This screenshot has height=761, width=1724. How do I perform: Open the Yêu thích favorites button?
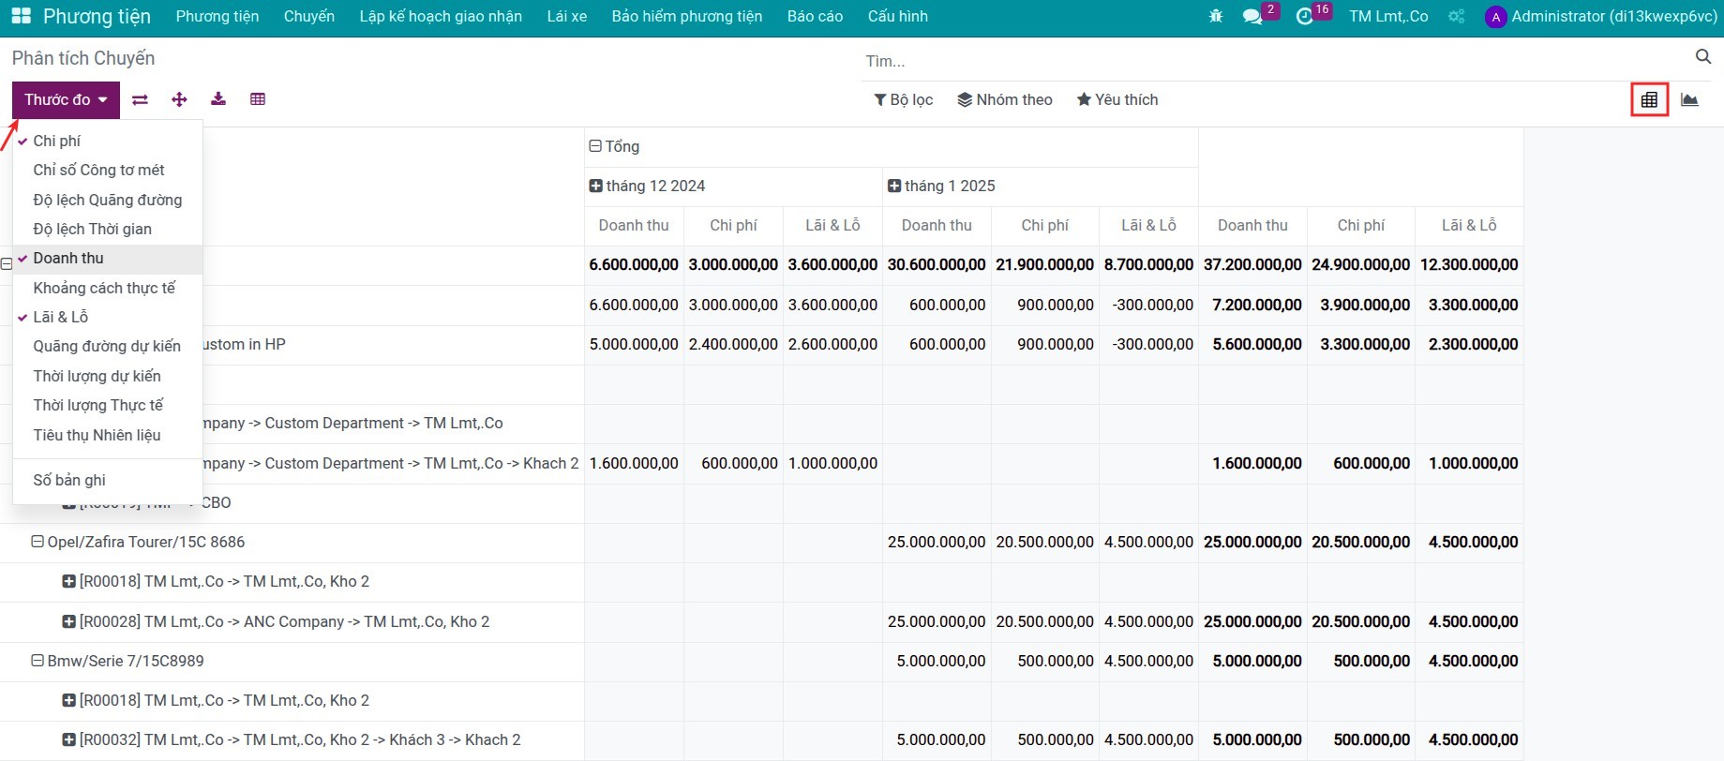[x=1117, y=99]
